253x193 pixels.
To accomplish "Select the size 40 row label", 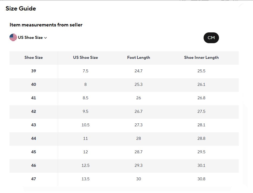I will click(33, 84).
